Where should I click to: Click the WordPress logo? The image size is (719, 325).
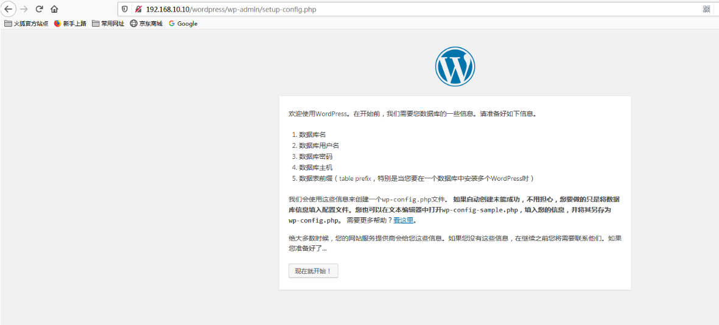[455, 66]
